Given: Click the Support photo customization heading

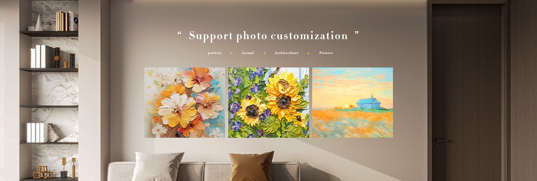Looking at the screenshot, I should point(268,36).
